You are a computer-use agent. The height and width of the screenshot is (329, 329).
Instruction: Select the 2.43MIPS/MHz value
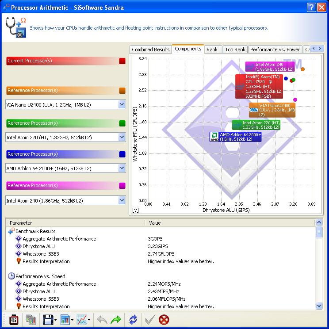pos(163,291)
